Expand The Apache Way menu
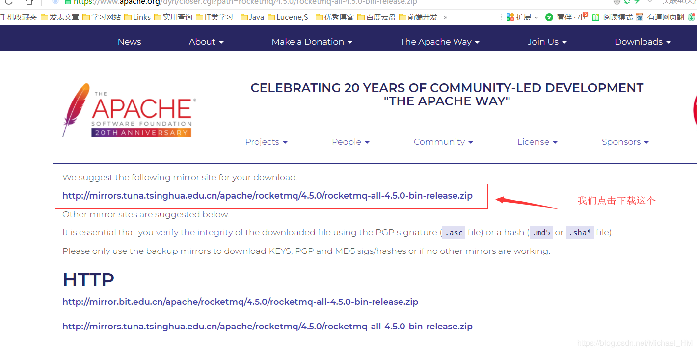The width and height of the screenshot is (697, 352). (440, 42)
